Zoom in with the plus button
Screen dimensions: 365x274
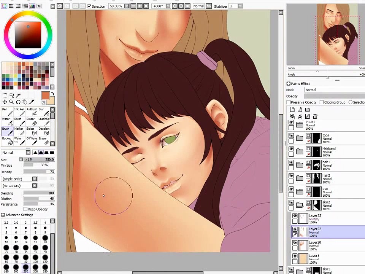140,6
